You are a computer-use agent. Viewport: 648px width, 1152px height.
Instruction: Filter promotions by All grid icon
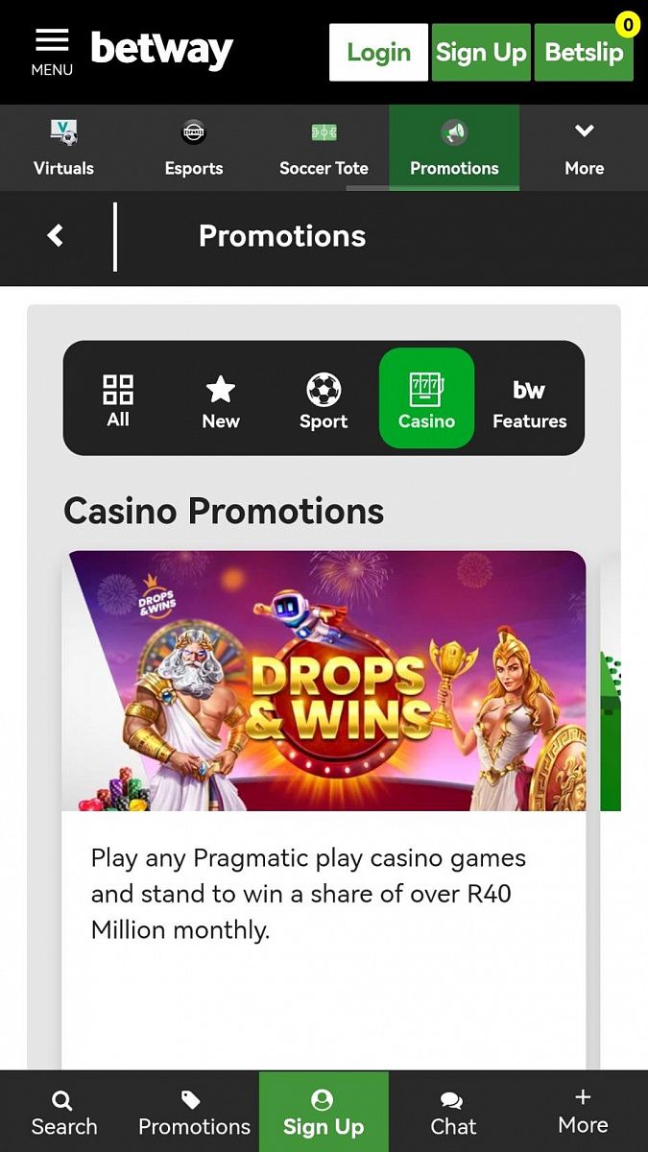118,399
